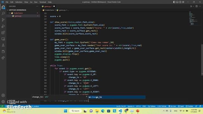
Task: Open the Remote Explorer view
Action: point(3,39)
